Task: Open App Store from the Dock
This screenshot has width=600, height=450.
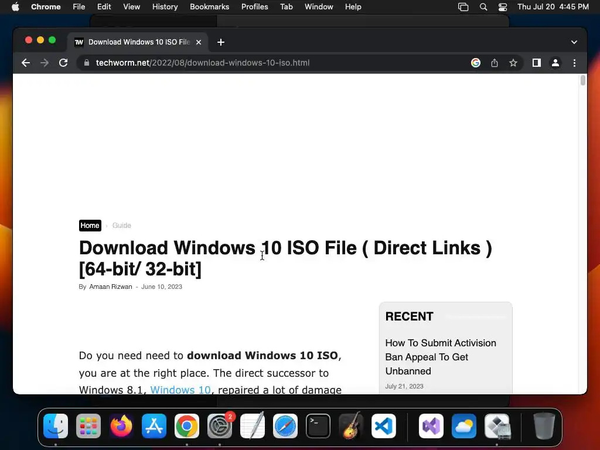Action: pos(154,426)
